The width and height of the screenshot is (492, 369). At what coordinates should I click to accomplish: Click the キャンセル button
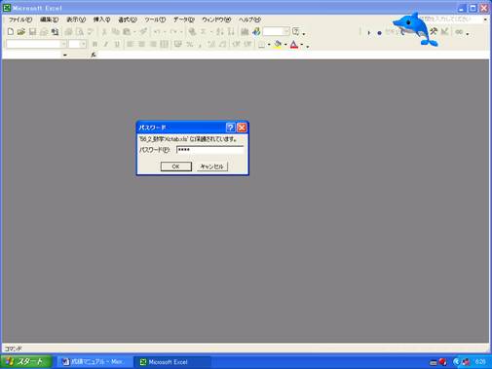click(212, 166)
